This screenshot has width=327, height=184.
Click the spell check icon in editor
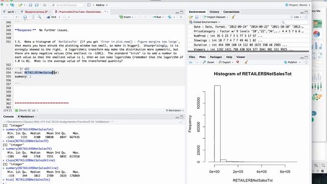[33, 17]
